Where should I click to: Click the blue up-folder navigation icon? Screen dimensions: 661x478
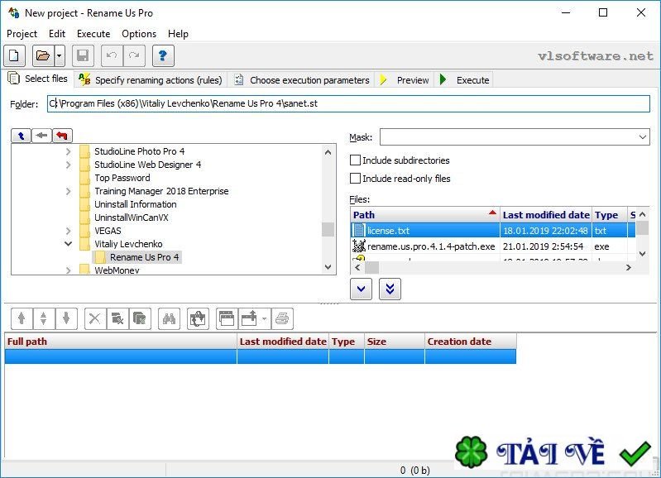tap(21, 136)
